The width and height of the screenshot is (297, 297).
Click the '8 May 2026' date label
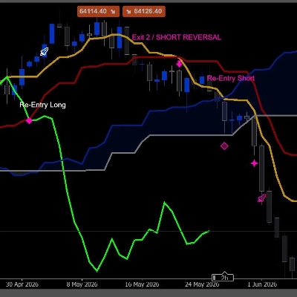coord(82,284)
